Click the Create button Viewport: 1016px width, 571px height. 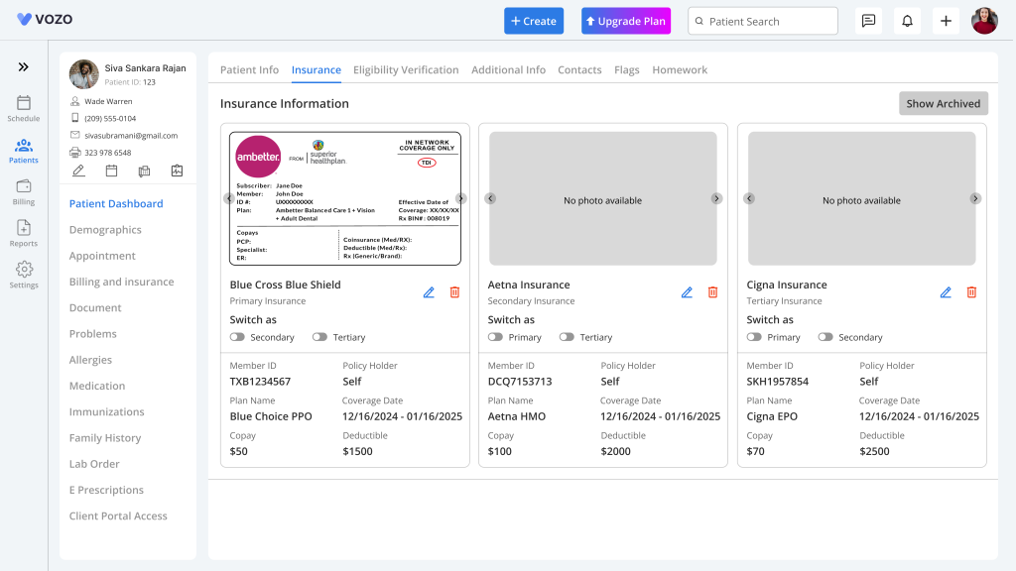point(534,21)
